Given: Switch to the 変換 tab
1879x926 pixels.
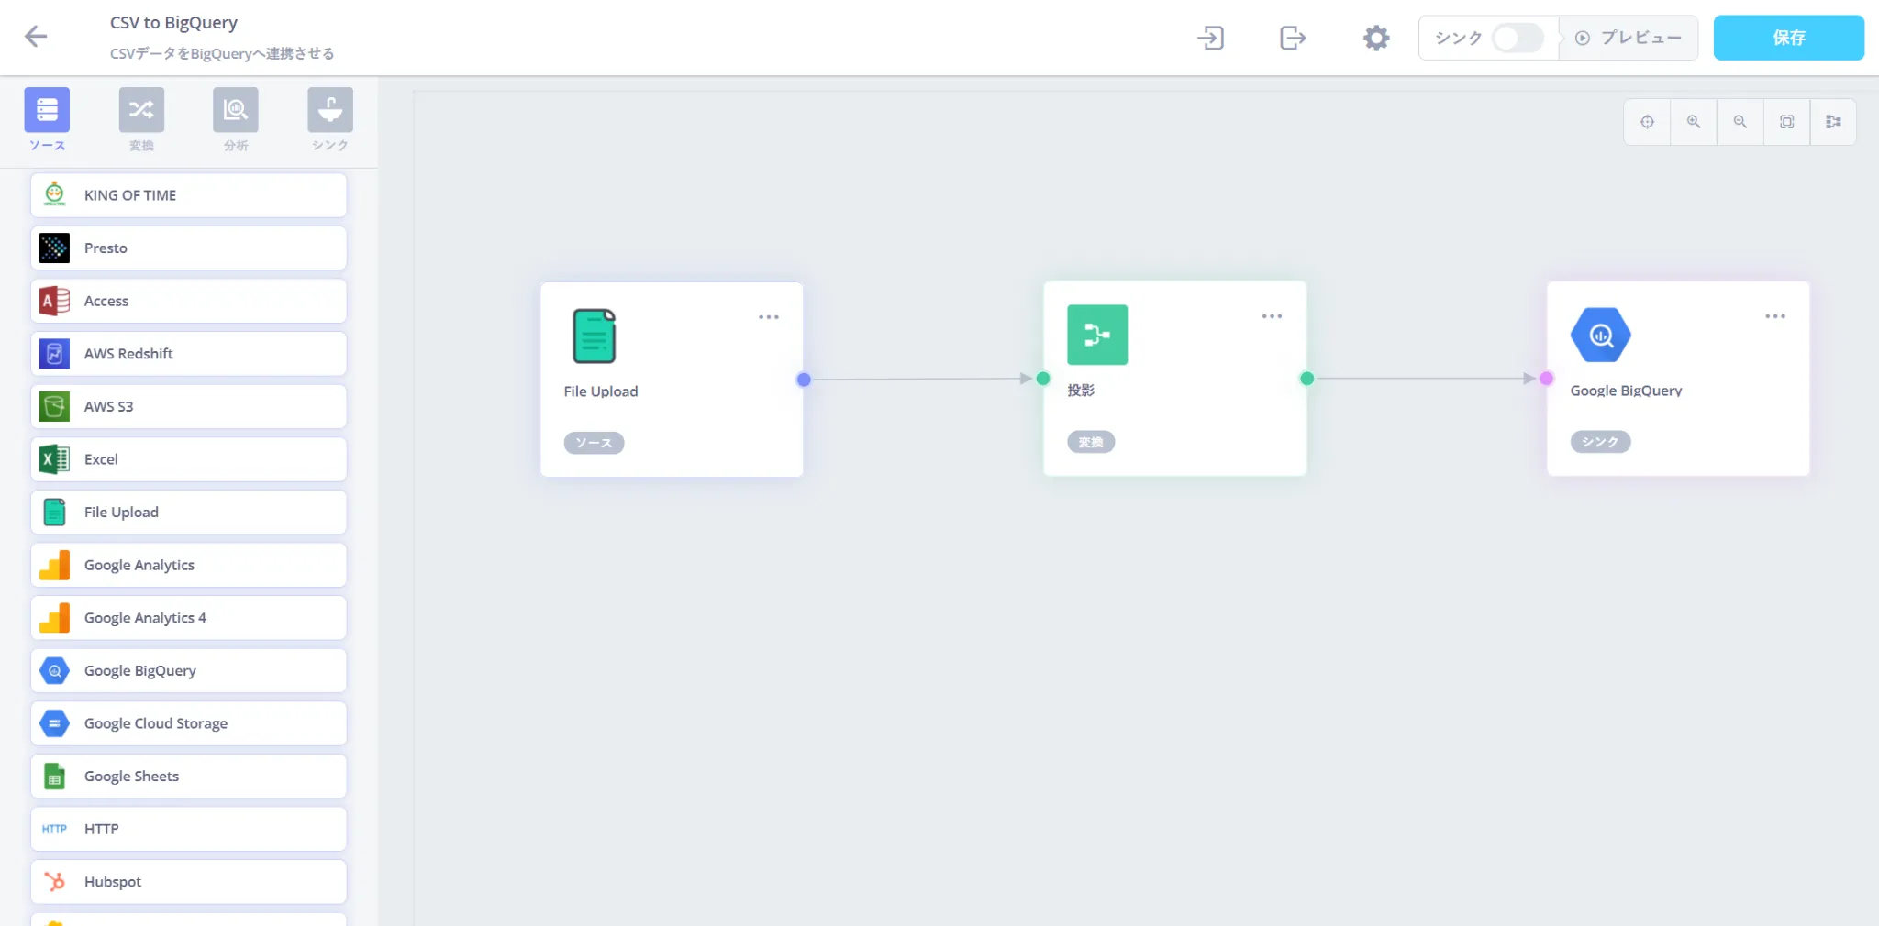Looking at the screenshot, I should [x=141, y=119].
